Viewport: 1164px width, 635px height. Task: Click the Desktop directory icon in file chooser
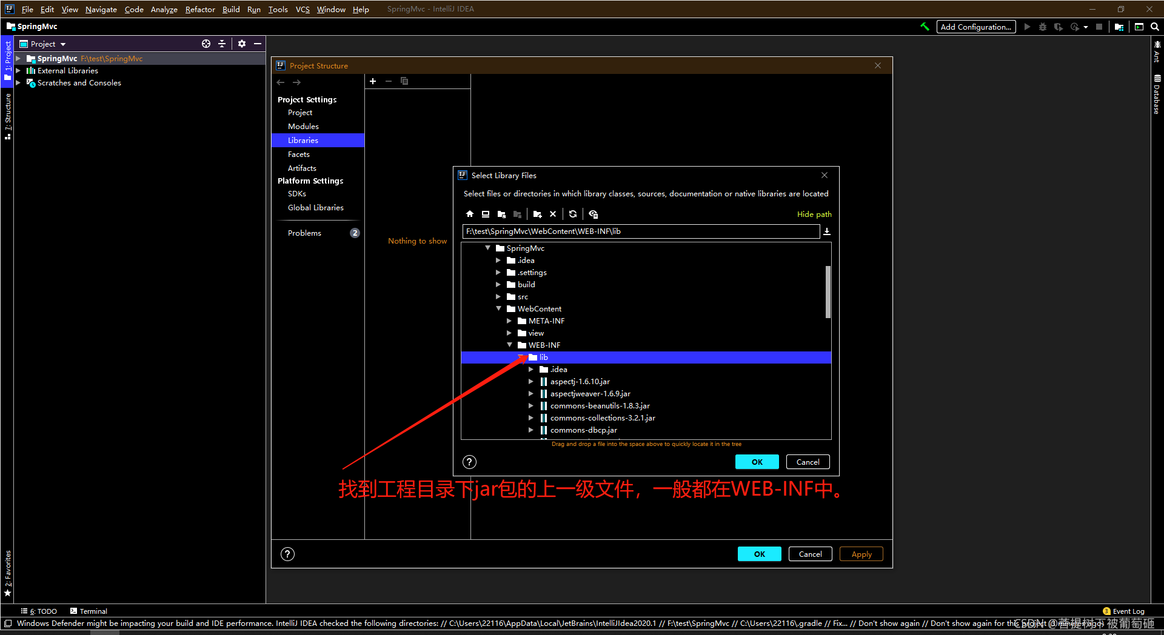486,214
